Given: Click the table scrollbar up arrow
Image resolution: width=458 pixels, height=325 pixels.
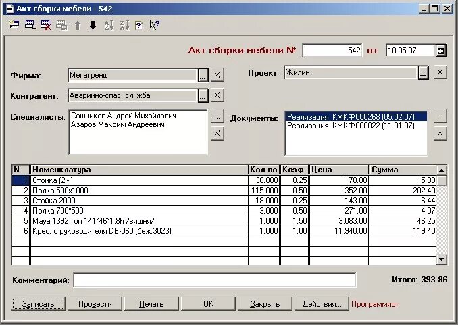Looking at the screenshot, I should click(x=442, y=170).
